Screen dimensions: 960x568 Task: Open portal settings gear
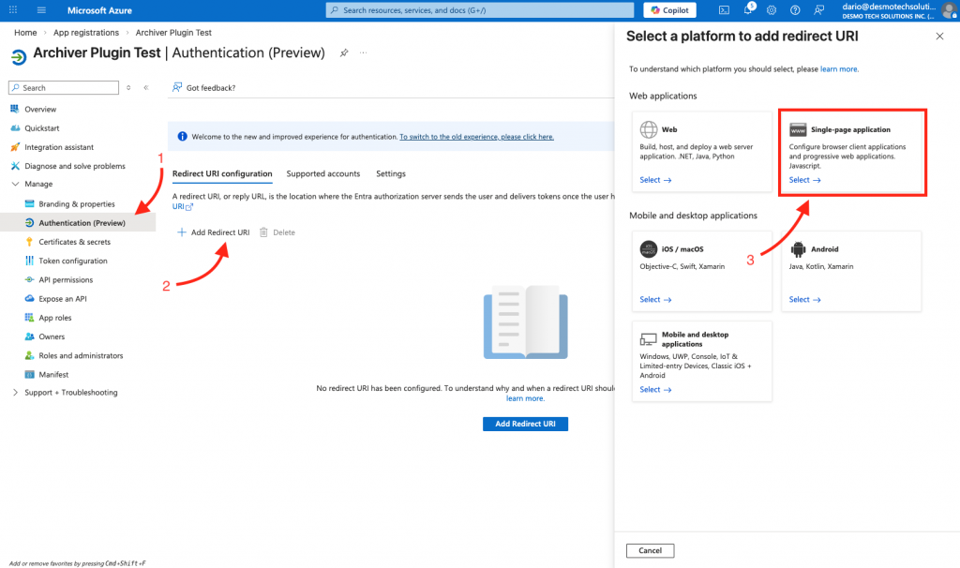click(772, 9)
